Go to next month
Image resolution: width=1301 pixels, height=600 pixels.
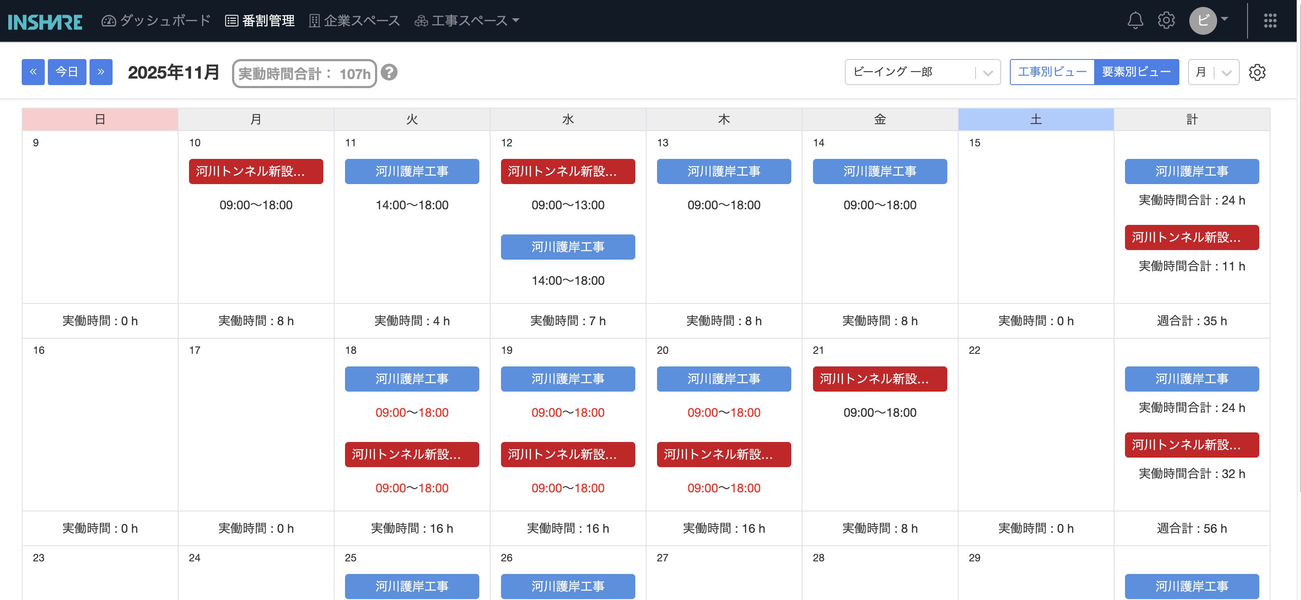click(x=101, y=72)
